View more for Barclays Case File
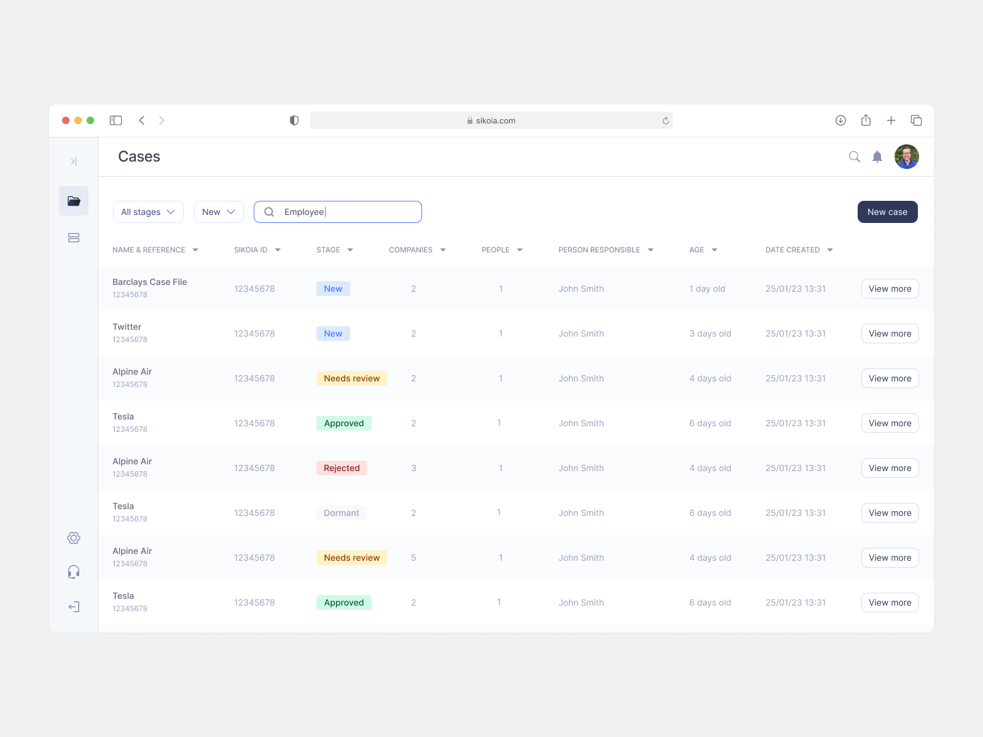This screenshot has width=983, height=737. [890, 289]
